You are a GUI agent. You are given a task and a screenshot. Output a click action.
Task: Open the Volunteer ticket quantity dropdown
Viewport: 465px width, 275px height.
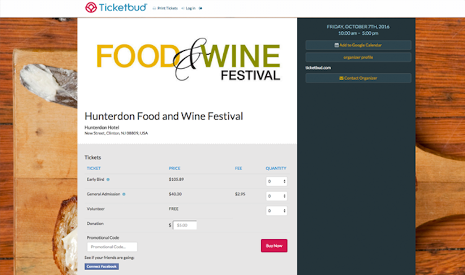pyautogui.click(x=277, y=211)
